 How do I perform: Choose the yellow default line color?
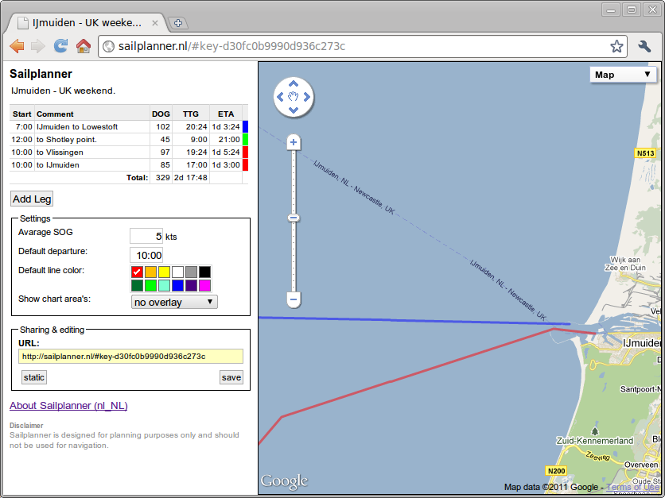coord(164,272)
